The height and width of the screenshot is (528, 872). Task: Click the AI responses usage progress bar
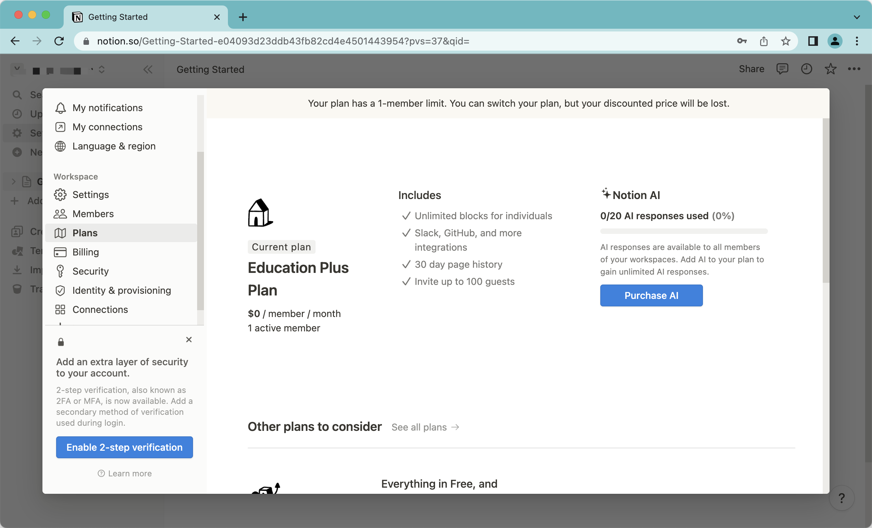[683, 231]
